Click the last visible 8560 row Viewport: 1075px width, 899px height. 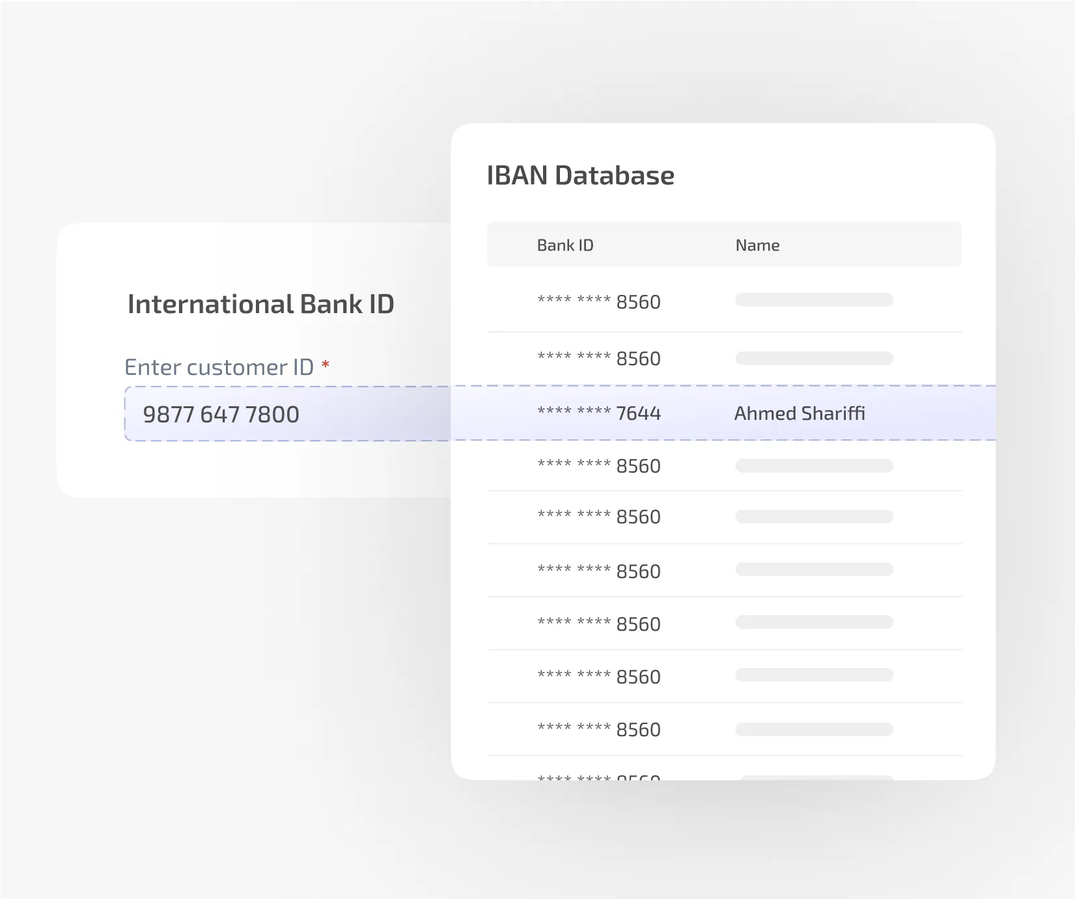pyautogui.click(x=599, y=729)
